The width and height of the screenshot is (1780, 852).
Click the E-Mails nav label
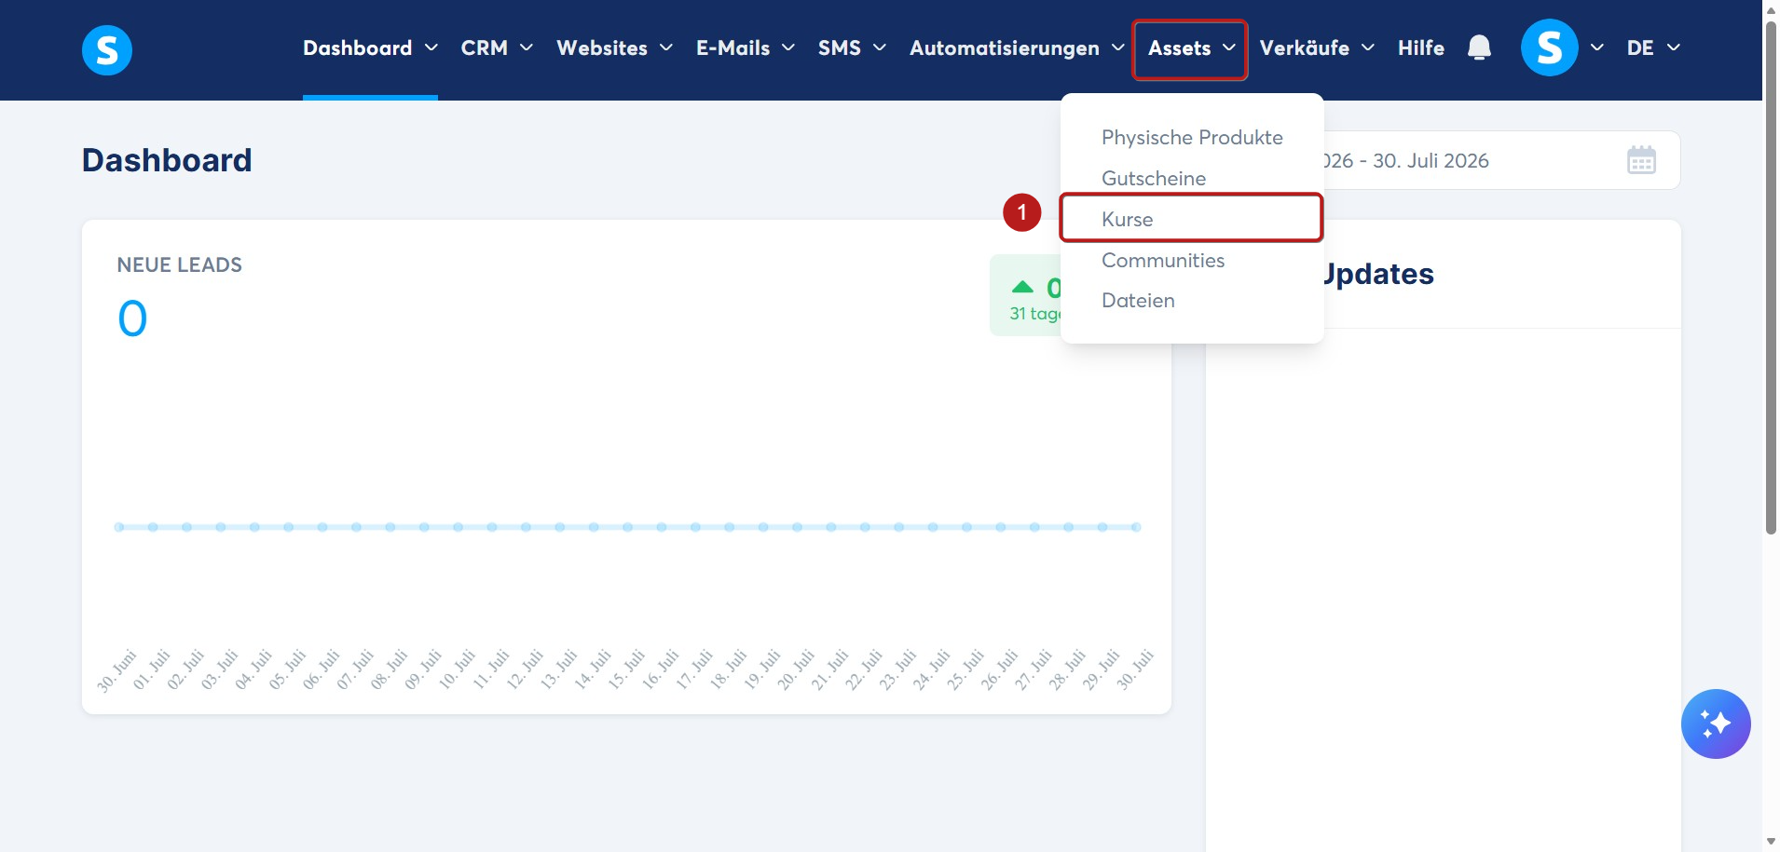click(733, 47)
